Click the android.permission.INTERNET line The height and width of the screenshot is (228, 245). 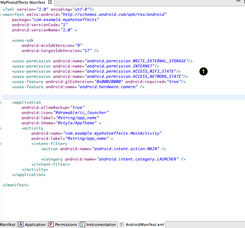click(85, 66)
